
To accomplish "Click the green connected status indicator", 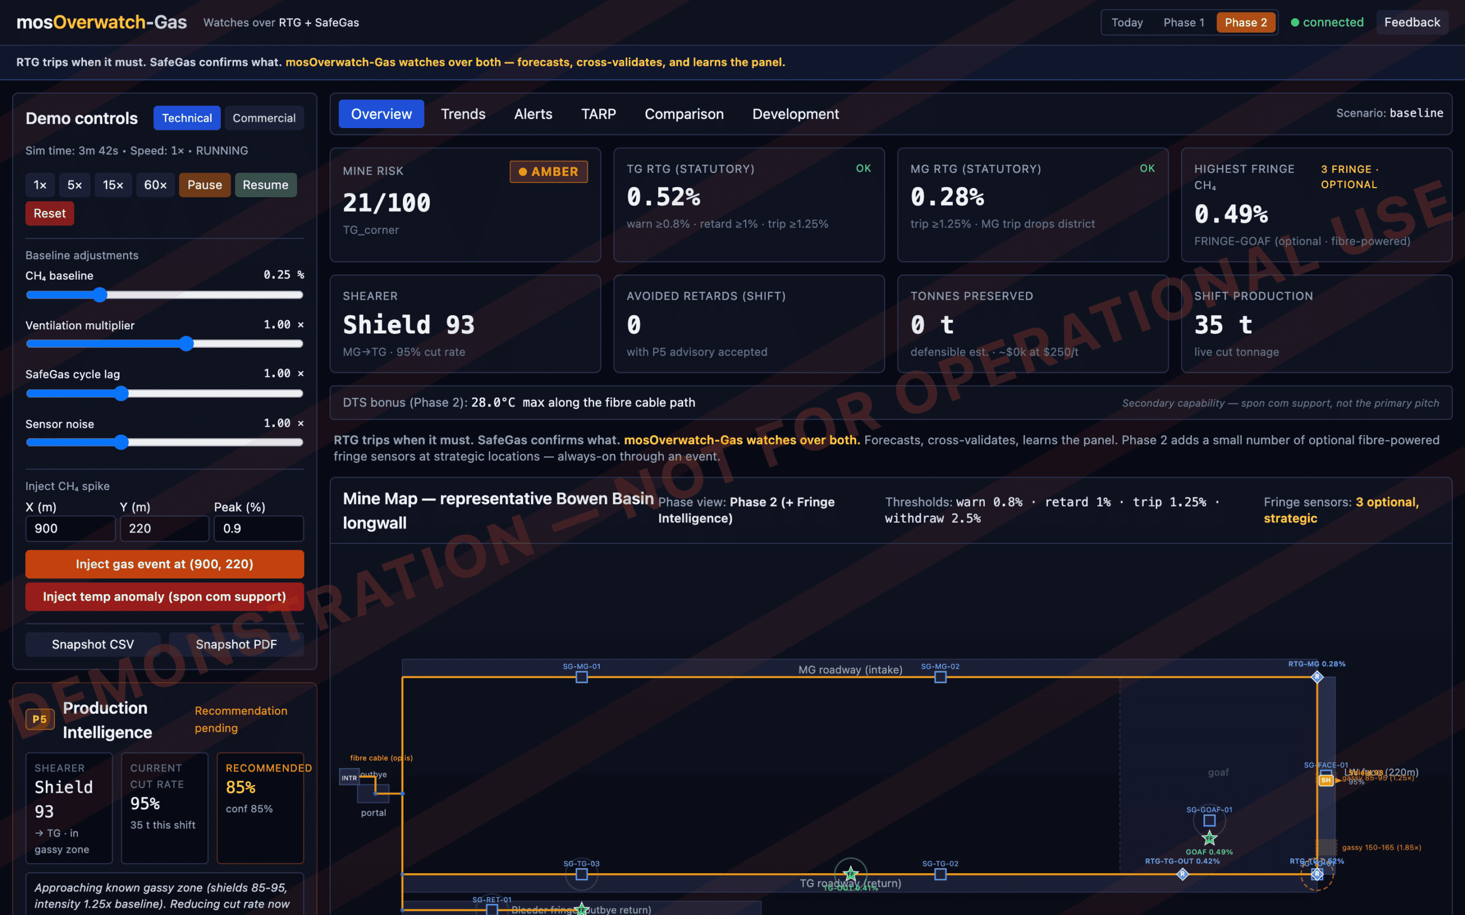I will [x=1327, y=22].
